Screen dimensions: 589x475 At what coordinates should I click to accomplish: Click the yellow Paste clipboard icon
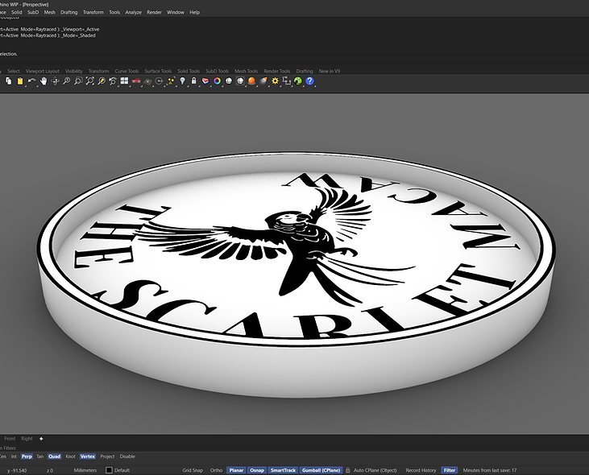coord(20,81)
